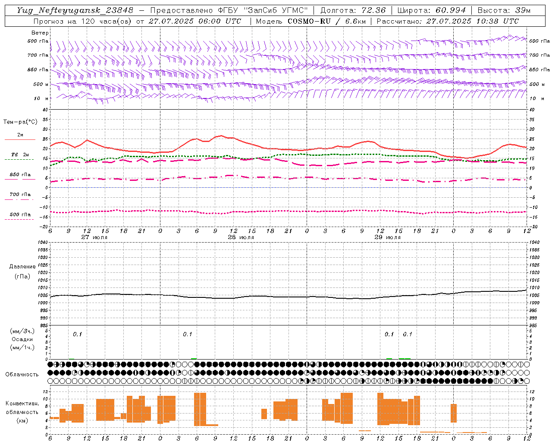Click the Давление pressure panel label
Screen dimensions: 552x442
(22, 267)
